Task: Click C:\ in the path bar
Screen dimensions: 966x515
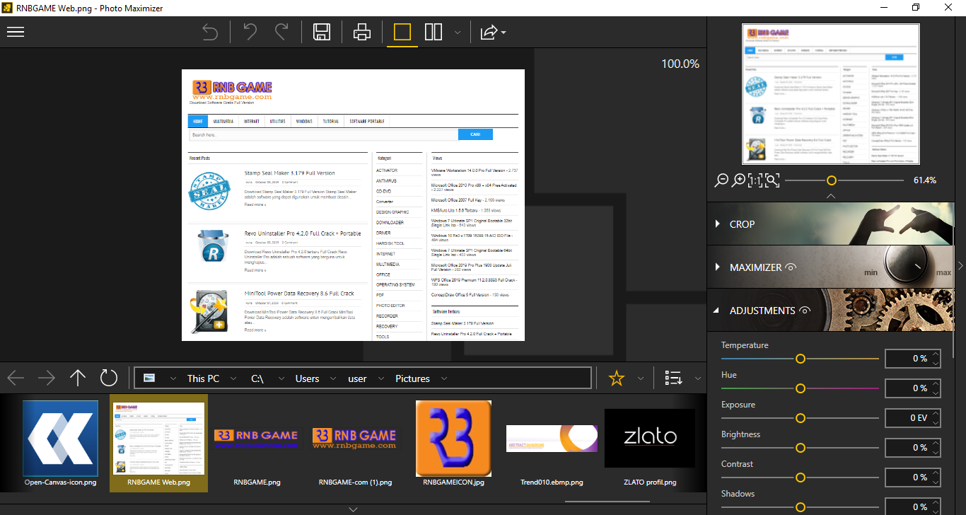Action: [x=257, y=378]
